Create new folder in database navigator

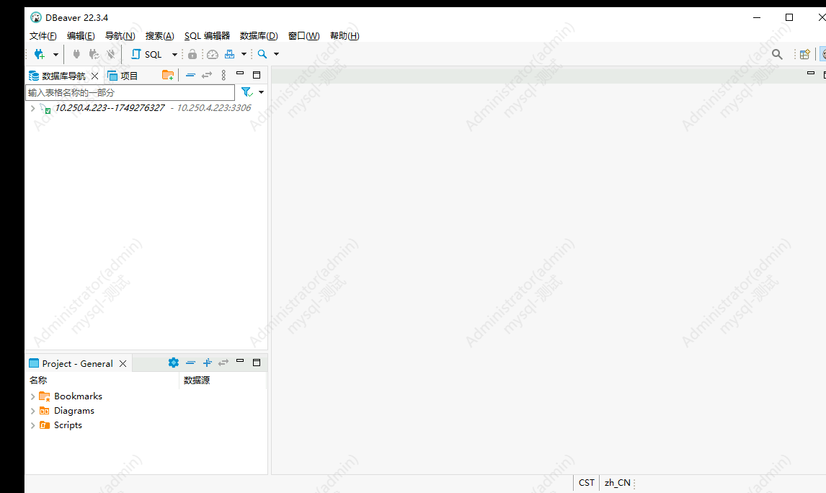point(168,75)
